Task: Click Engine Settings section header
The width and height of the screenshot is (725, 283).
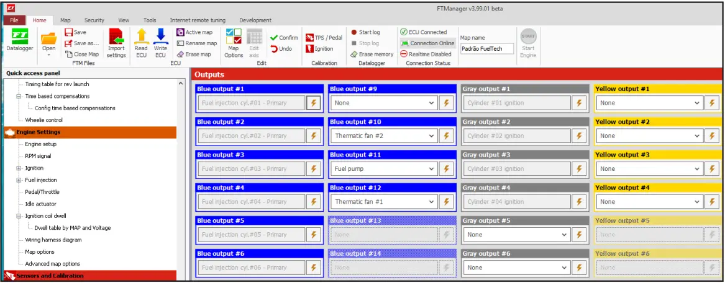Action: pos(90,133)
